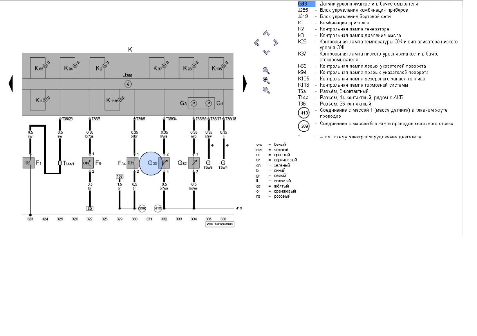Click track number 331 on the bottom scale
This screenshot has height=336, width=477.
point(149,219)
